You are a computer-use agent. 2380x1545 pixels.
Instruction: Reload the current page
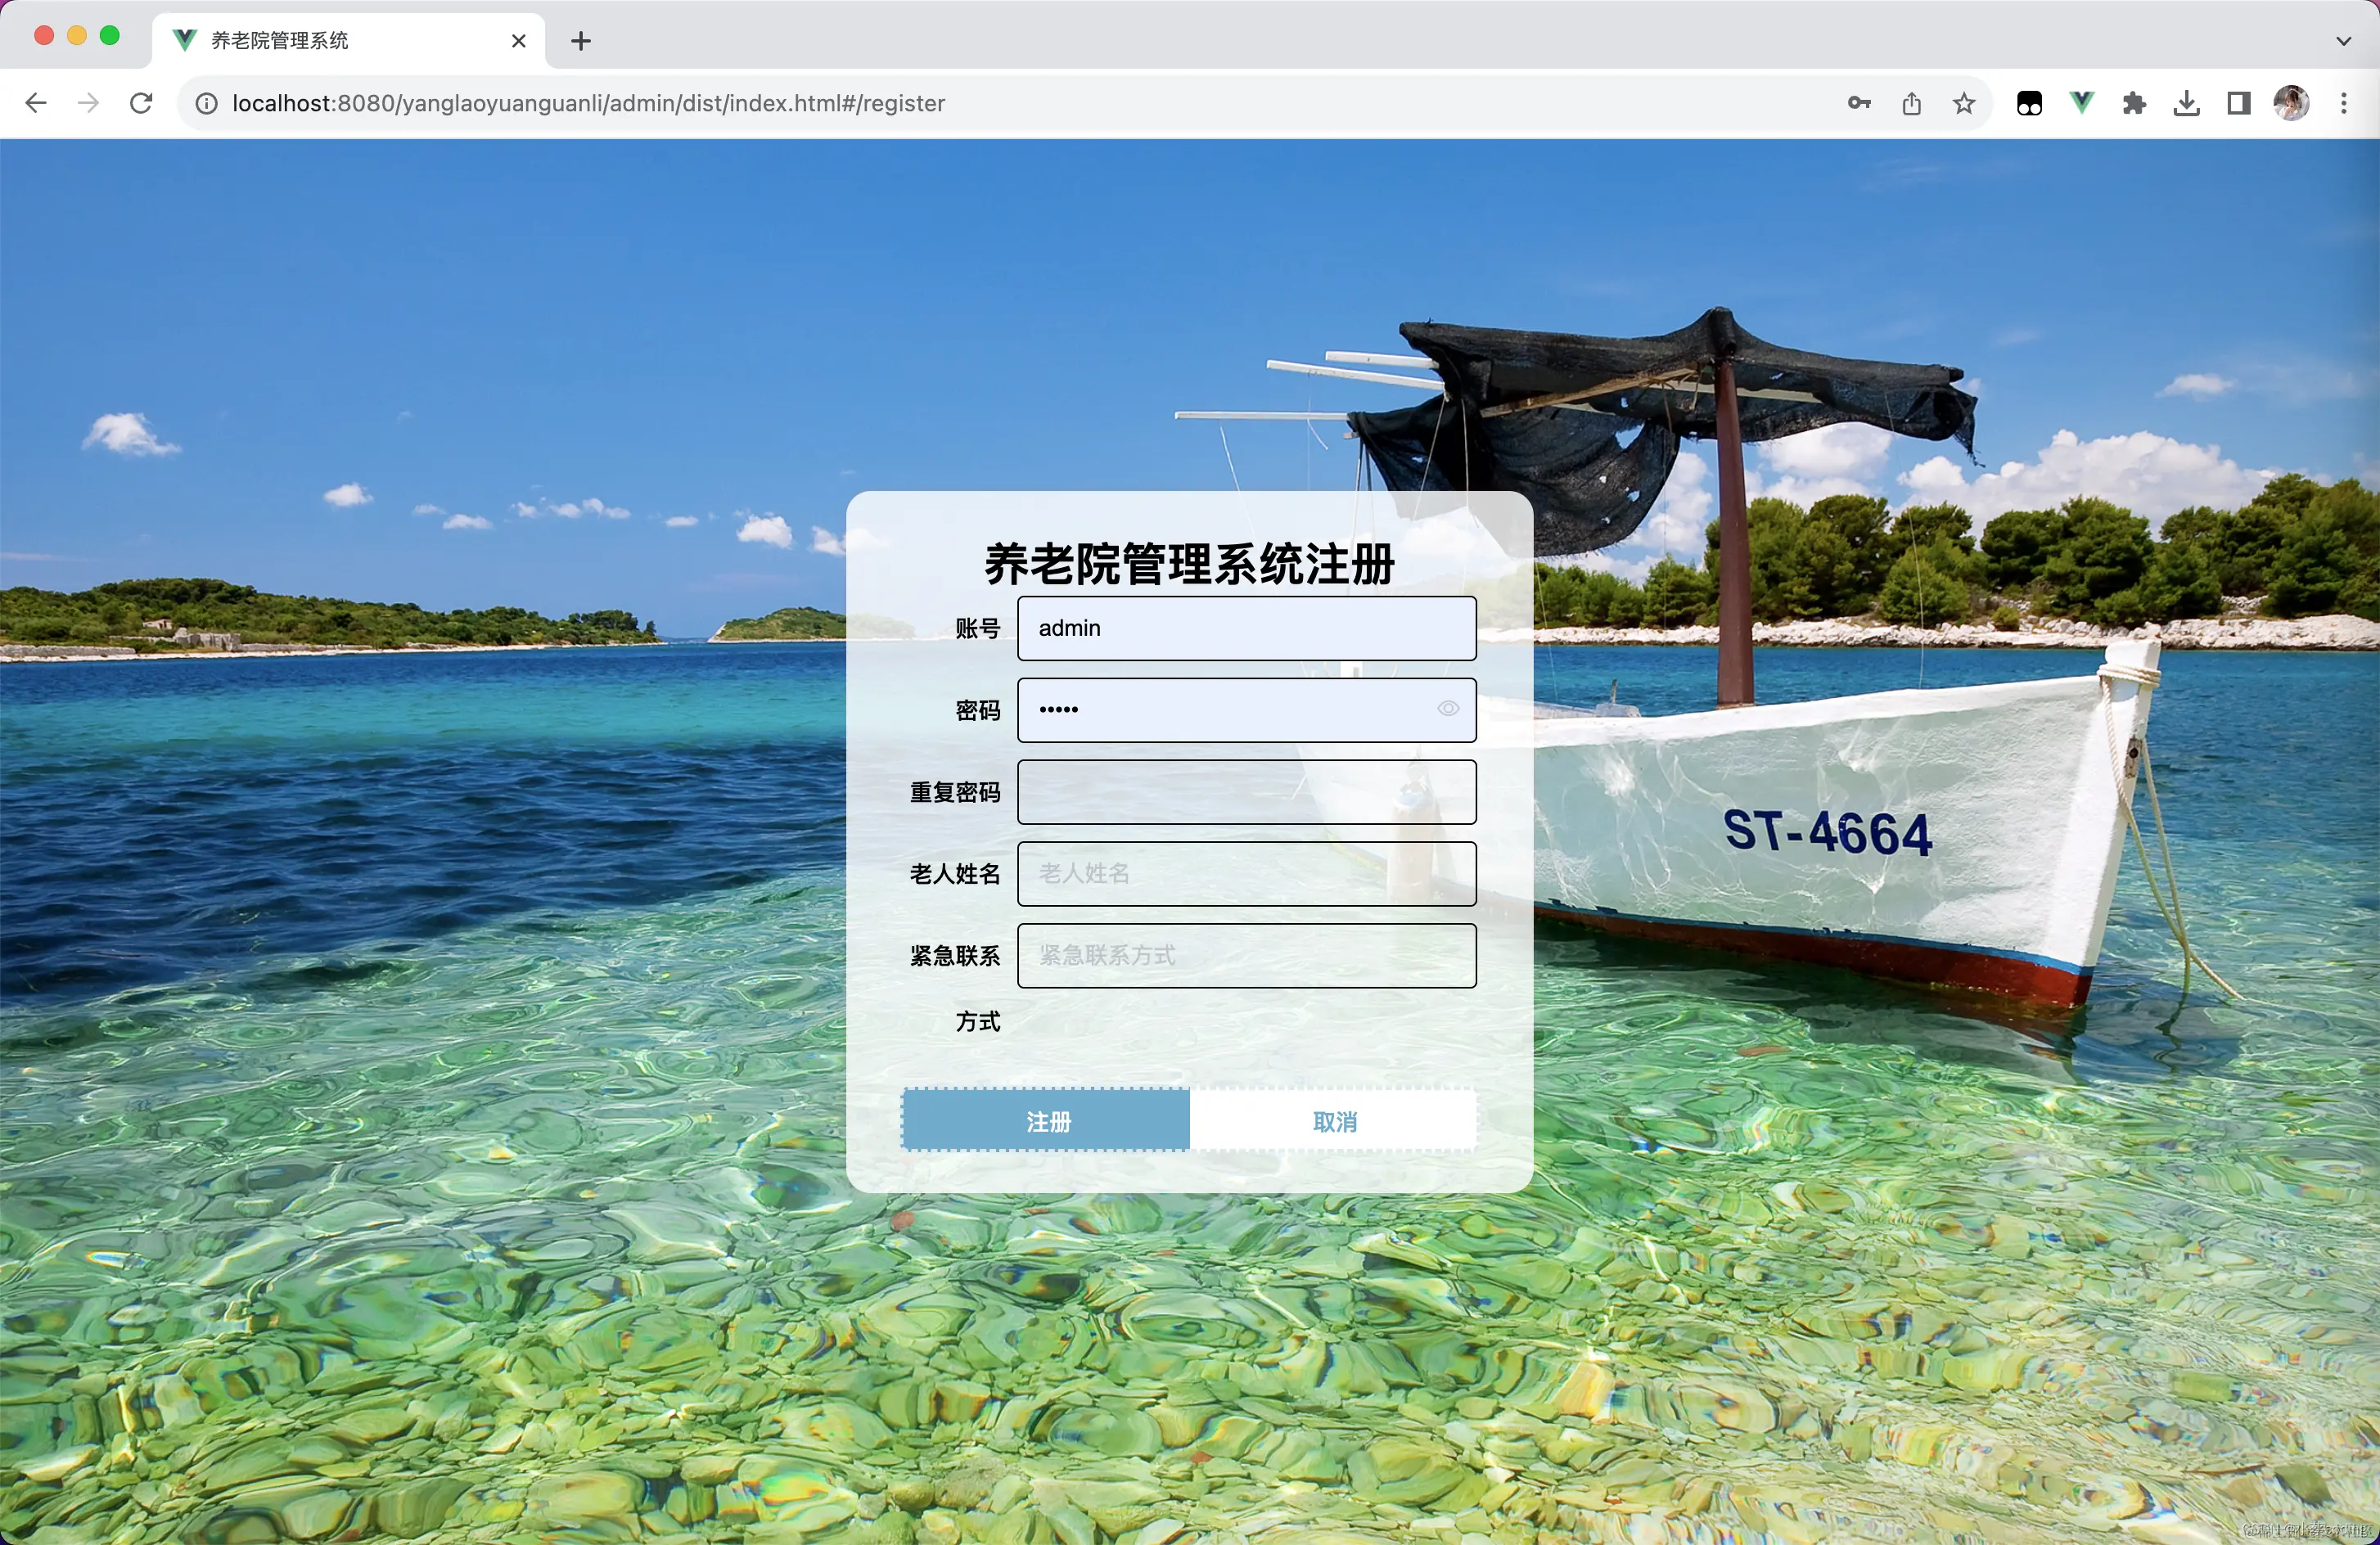click(x=141, y=103)
